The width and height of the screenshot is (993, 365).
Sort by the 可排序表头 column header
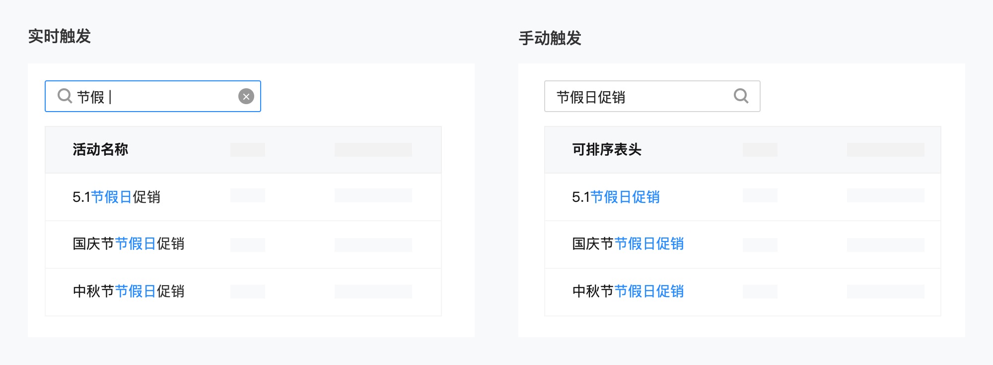coord(607,150)
